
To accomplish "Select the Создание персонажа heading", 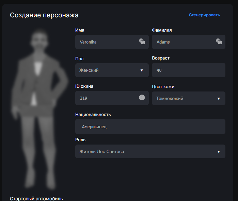I will click(44, 15).
